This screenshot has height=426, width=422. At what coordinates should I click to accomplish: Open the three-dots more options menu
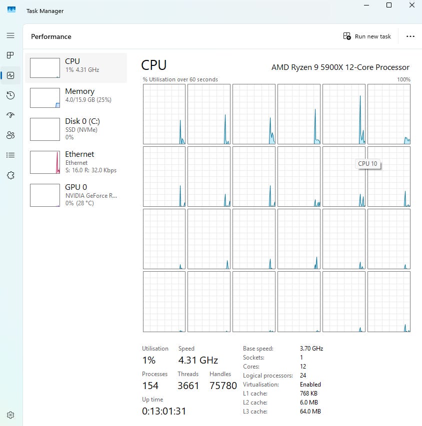point(410,36)
